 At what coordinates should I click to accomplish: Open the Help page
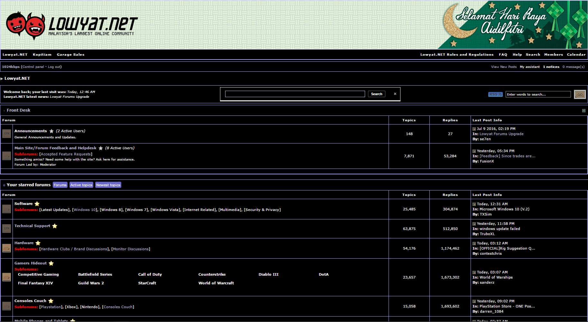[517, 55]
